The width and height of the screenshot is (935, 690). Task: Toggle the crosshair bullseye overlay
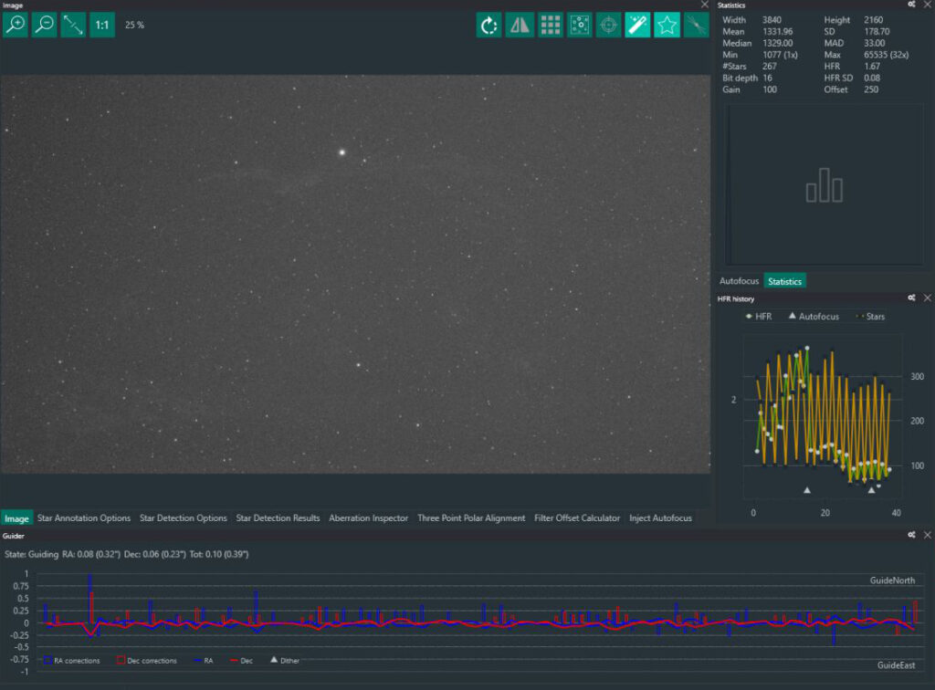coord(609,25)
